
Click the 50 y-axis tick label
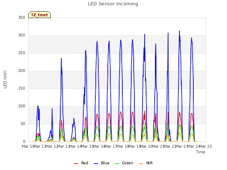click(23, 124)
